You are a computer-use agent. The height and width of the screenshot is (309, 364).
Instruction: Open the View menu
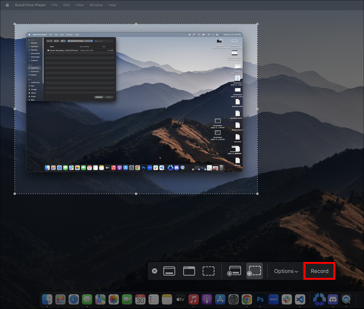79,5
